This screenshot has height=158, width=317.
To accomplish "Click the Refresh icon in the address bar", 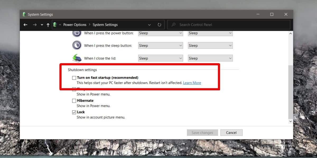I will pyautogui.click(x=159, y=24).
